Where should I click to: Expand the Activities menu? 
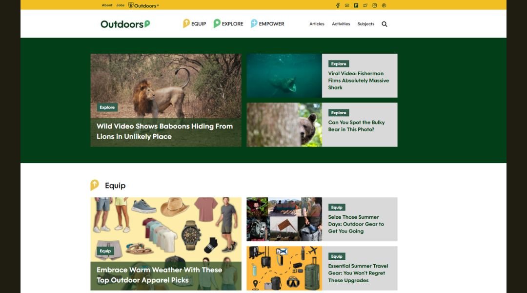341,24
